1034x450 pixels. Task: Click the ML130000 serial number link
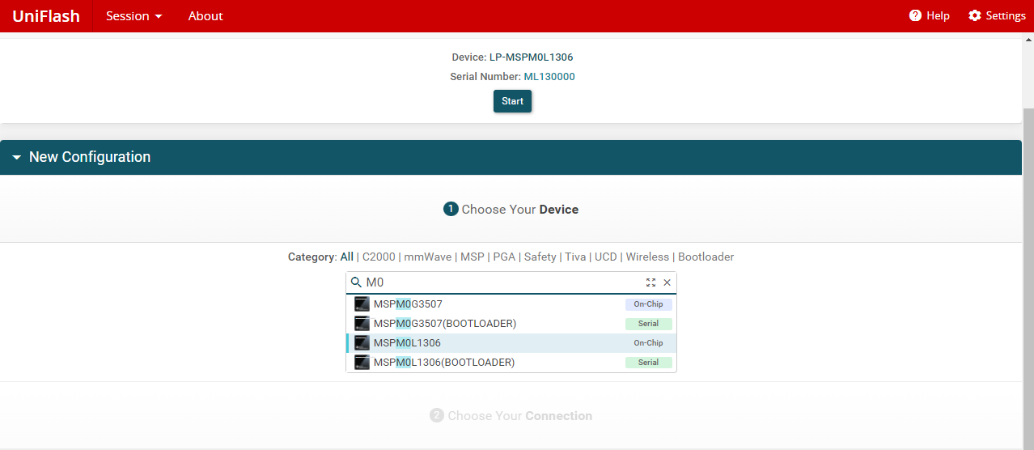[549, 77]
